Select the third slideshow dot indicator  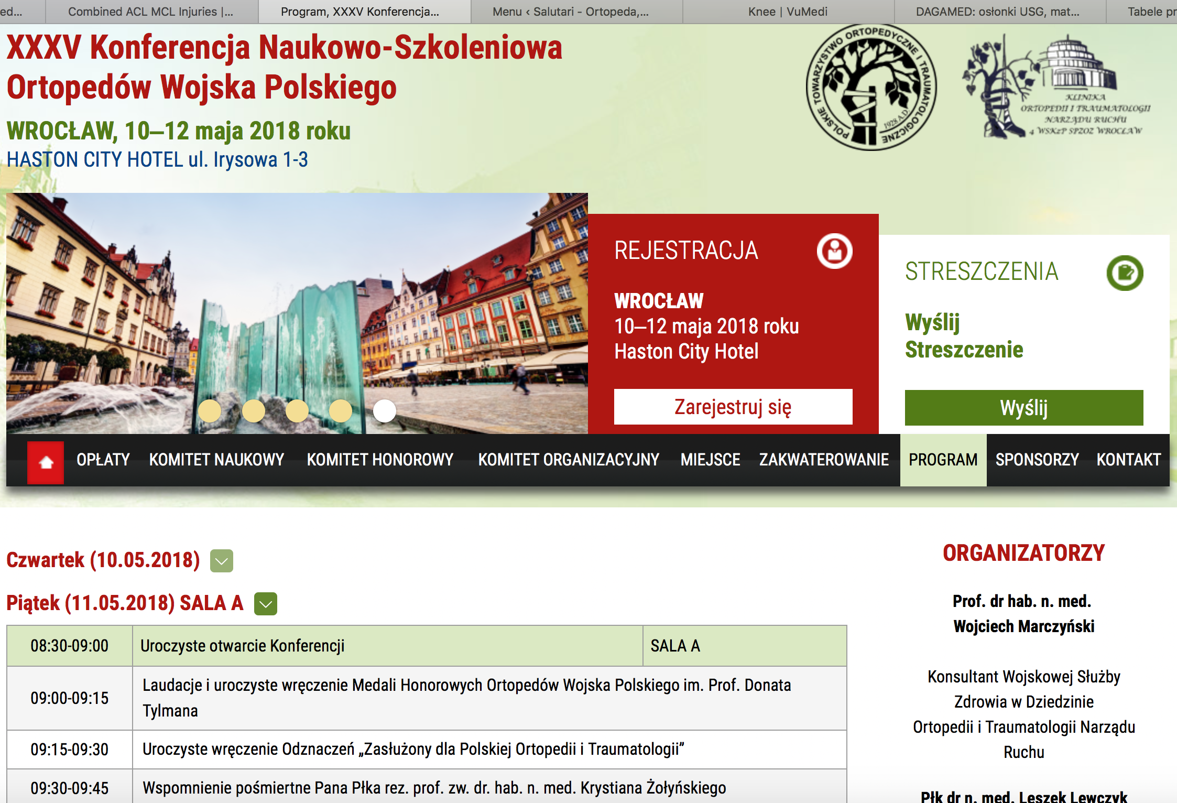(x=297, y=411)
